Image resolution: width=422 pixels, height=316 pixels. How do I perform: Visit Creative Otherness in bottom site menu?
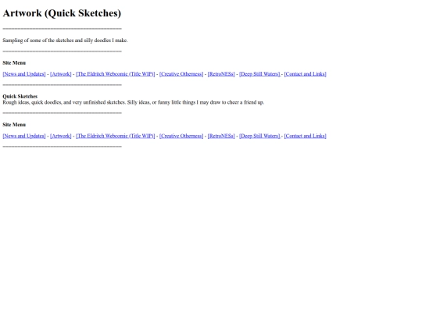181,136
